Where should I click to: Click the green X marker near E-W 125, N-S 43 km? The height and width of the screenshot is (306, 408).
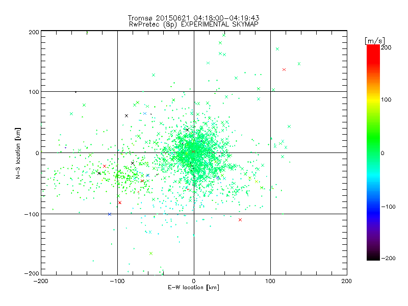pos(289,126)
